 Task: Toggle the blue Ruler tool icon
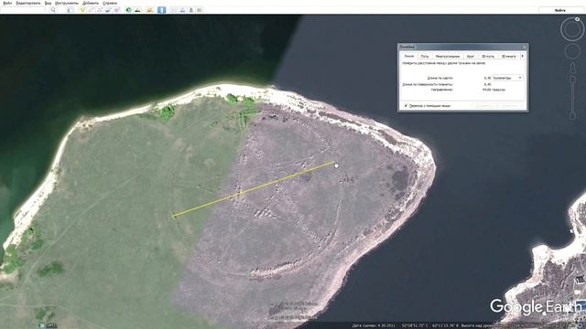(x=161, y=10)
